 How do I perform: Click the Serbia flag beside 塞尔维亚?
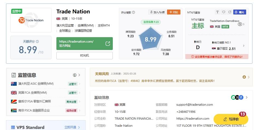(214, 49)
